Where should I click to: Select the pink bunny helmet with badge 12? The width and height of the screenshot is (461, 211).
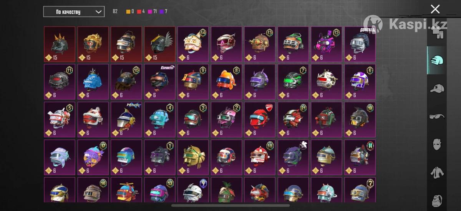pyautogui.click(x=327, y=44)
